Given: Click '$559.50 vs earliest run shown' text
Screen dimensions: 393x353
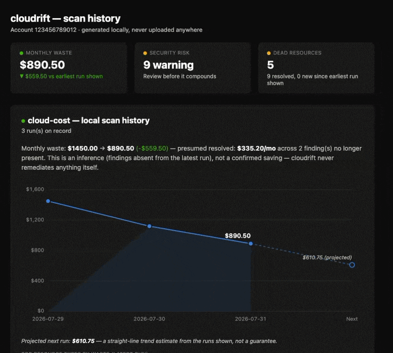Looking at the screenshot, I should point(64,76).
